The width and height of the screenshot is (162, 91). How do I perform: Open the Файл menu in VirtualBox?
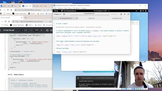55,8
